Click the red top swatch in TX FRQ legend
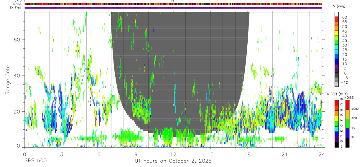The width and height of the screenshot is (362, 167). 337,102
